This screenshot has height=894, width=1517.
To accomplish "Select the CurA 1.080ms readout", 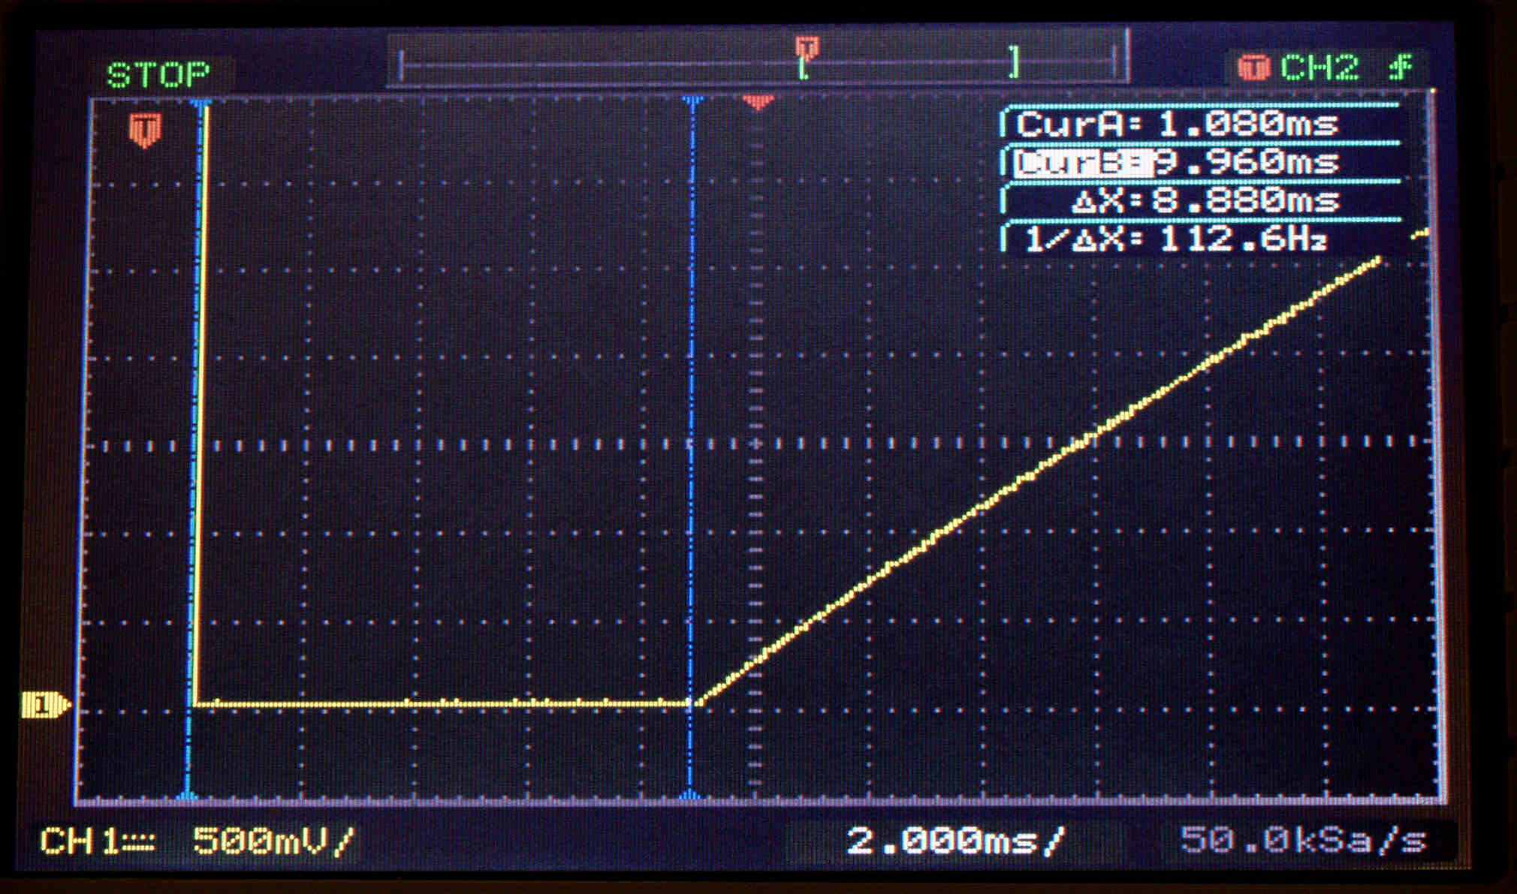I will (1176, 124).
